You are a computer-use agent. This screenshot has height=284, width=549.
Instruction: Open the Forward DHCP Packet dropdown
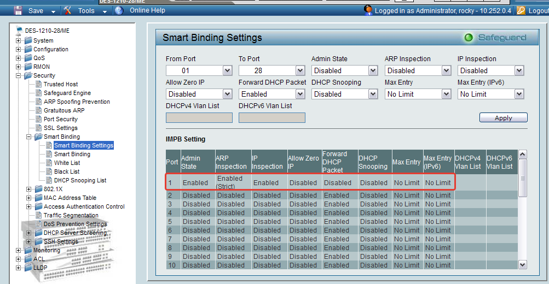[300, 94]
